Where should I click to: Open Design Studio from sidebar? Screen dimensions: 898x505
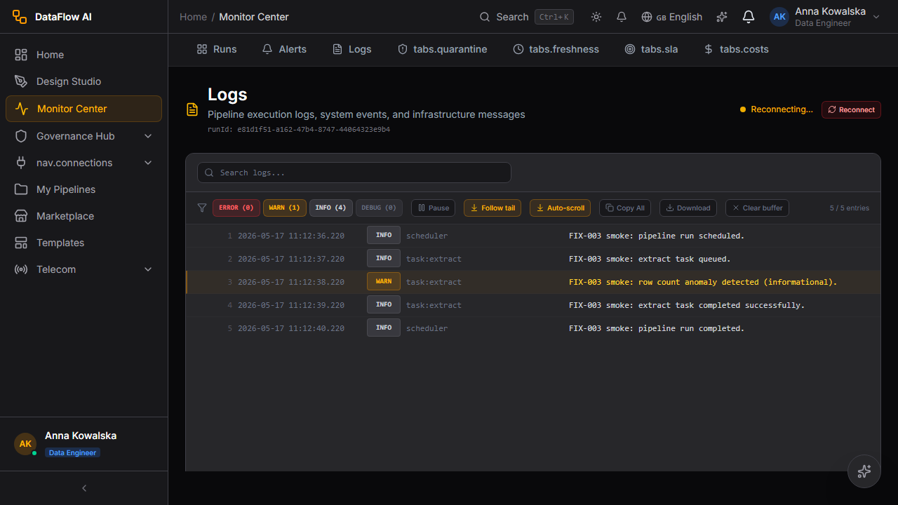(x=83, y=81)
